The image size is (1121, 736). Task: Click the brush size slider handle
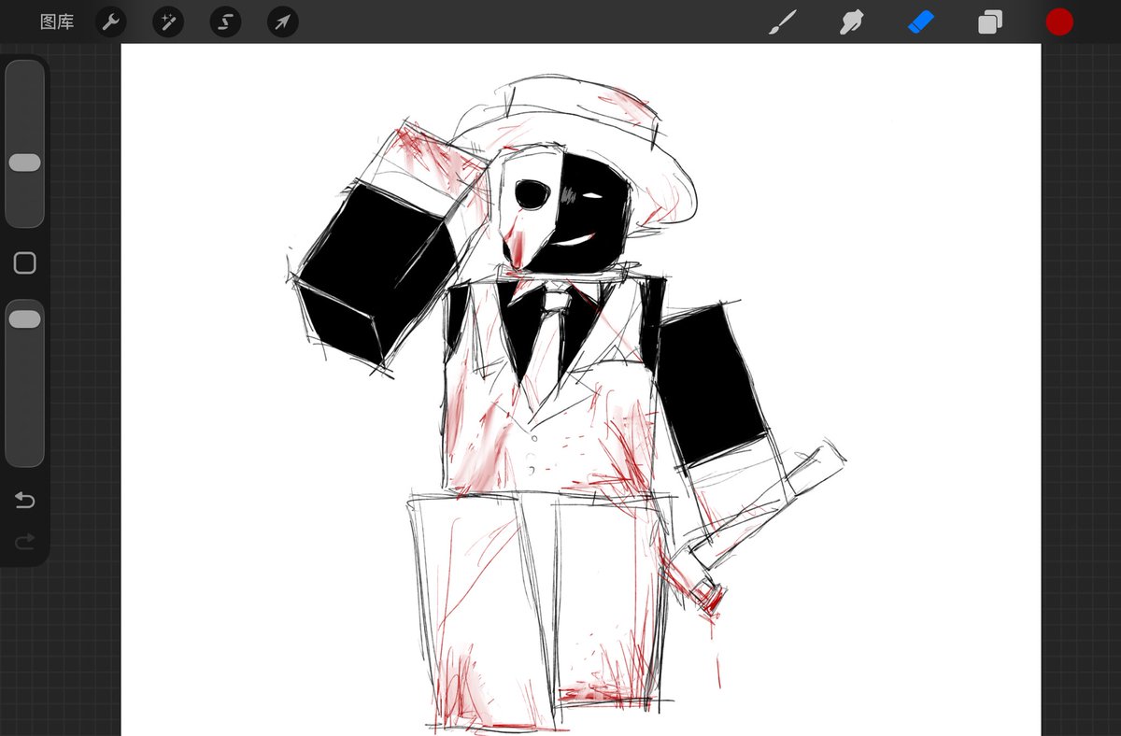pyautogui.click(x=25, y=163)
